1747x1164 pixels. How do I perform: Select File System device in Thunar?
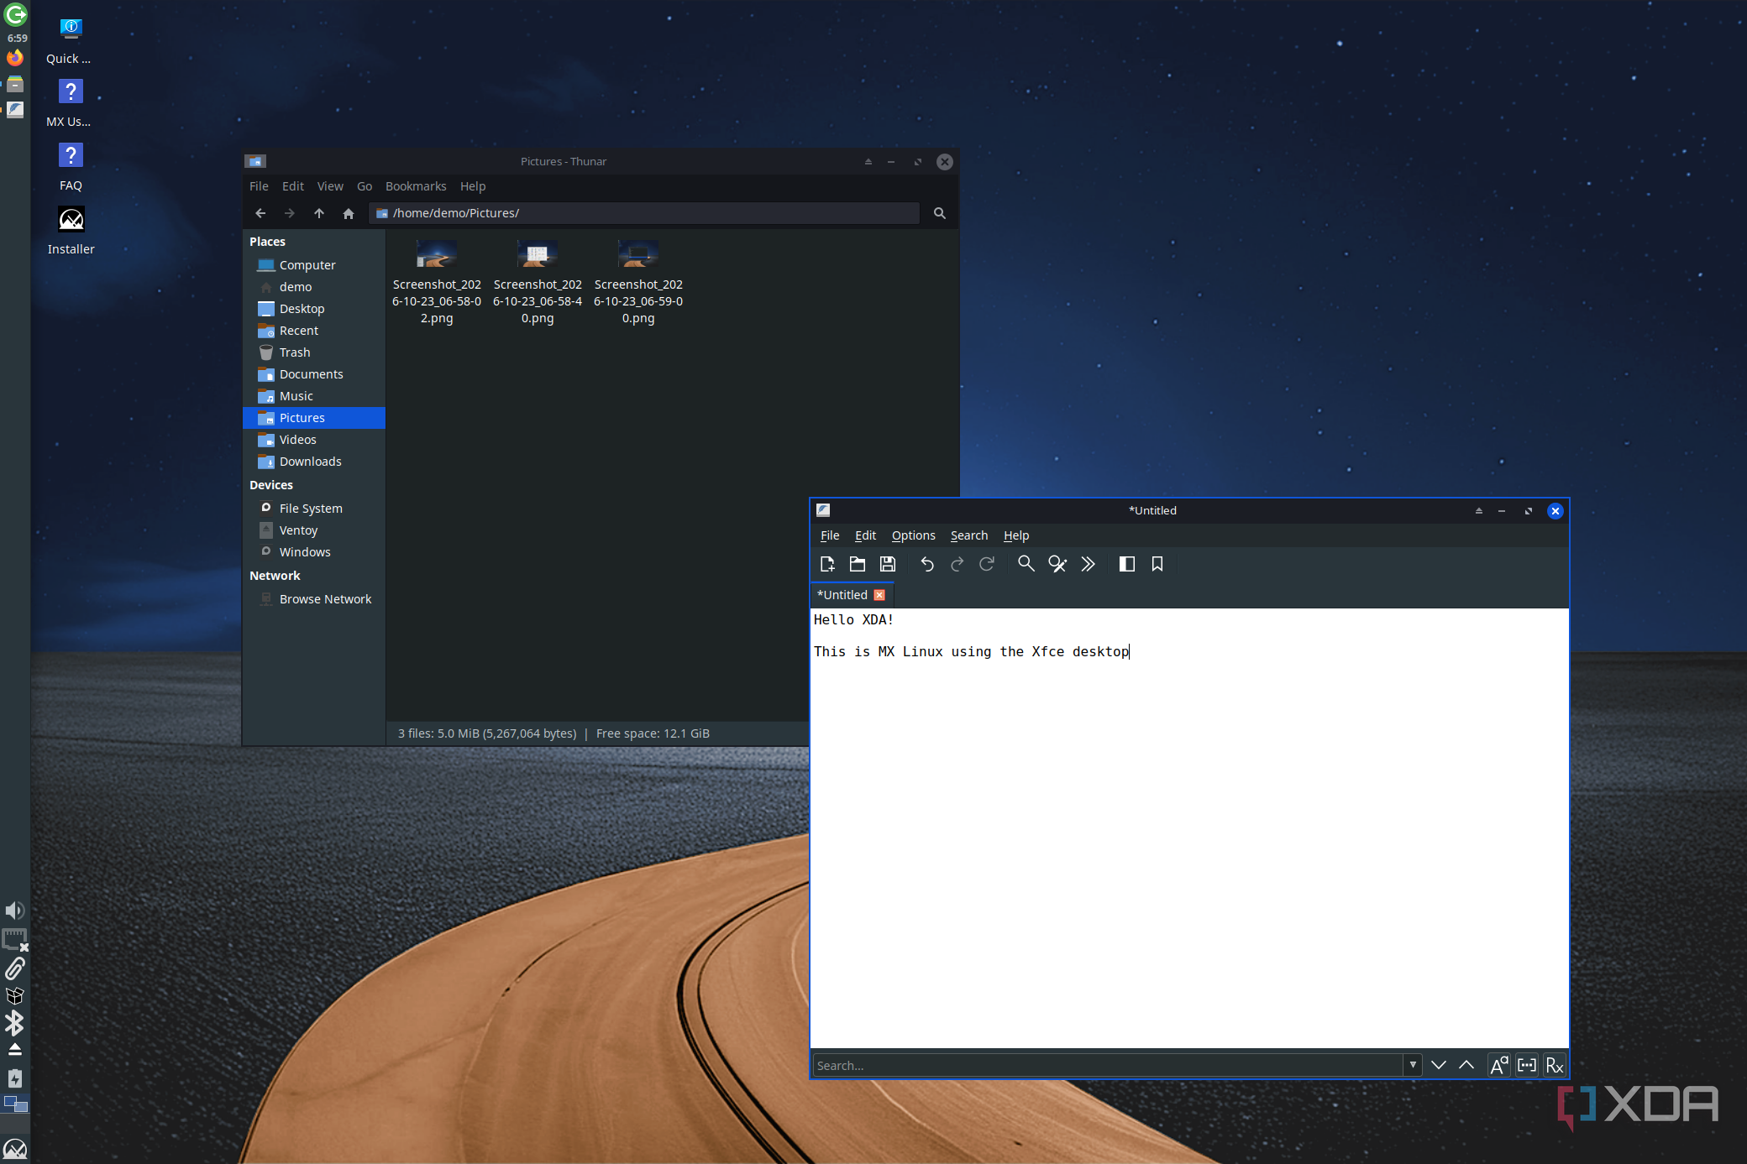[314, 509]
